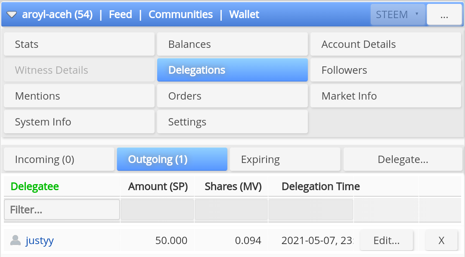Image resolution: width=465 pixels, height=257 pixels.
Task: Show Expiring delegations
Action: (285, 160)
